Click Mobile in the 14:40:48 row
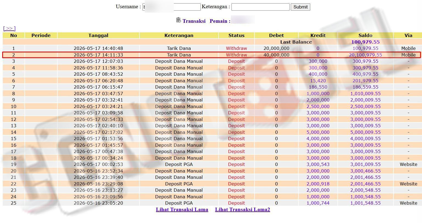422x223 pixels. pyautogui.click(x=408, y=48)
